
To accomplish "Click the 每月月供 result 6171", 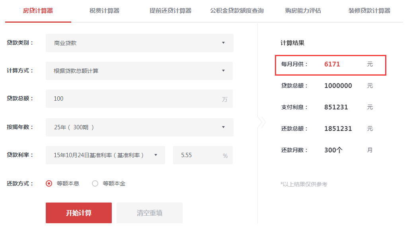I will point(332,64).
